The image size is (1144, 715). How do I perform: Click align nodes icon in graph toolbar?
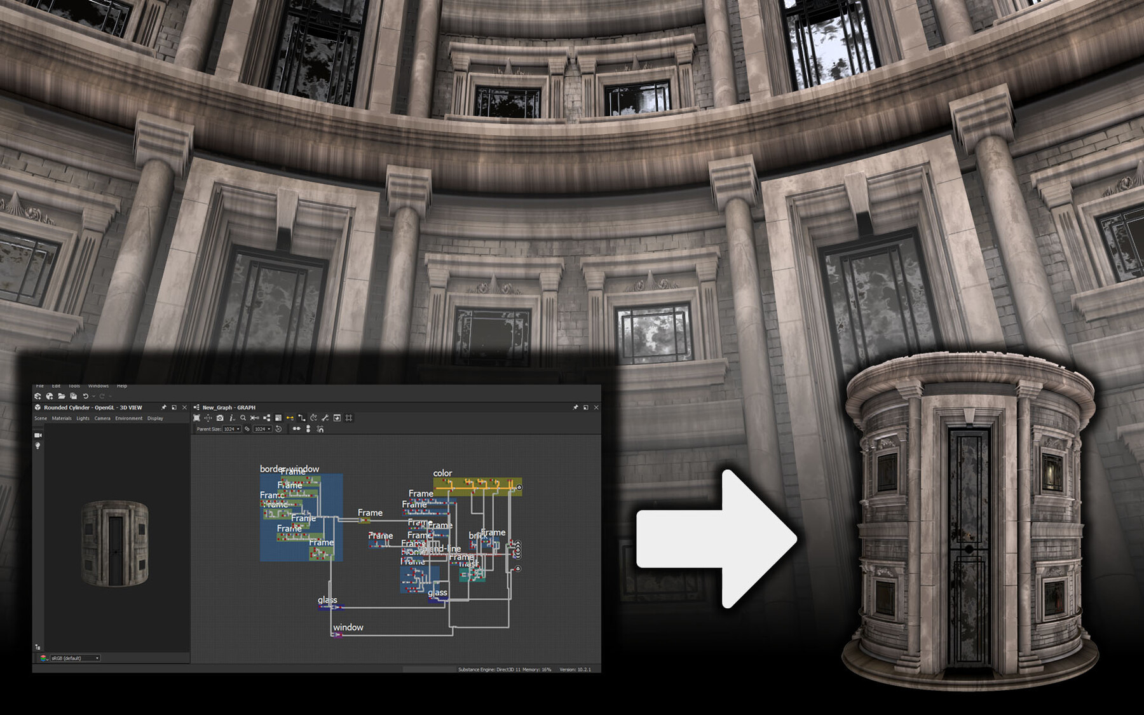point(255,418)
